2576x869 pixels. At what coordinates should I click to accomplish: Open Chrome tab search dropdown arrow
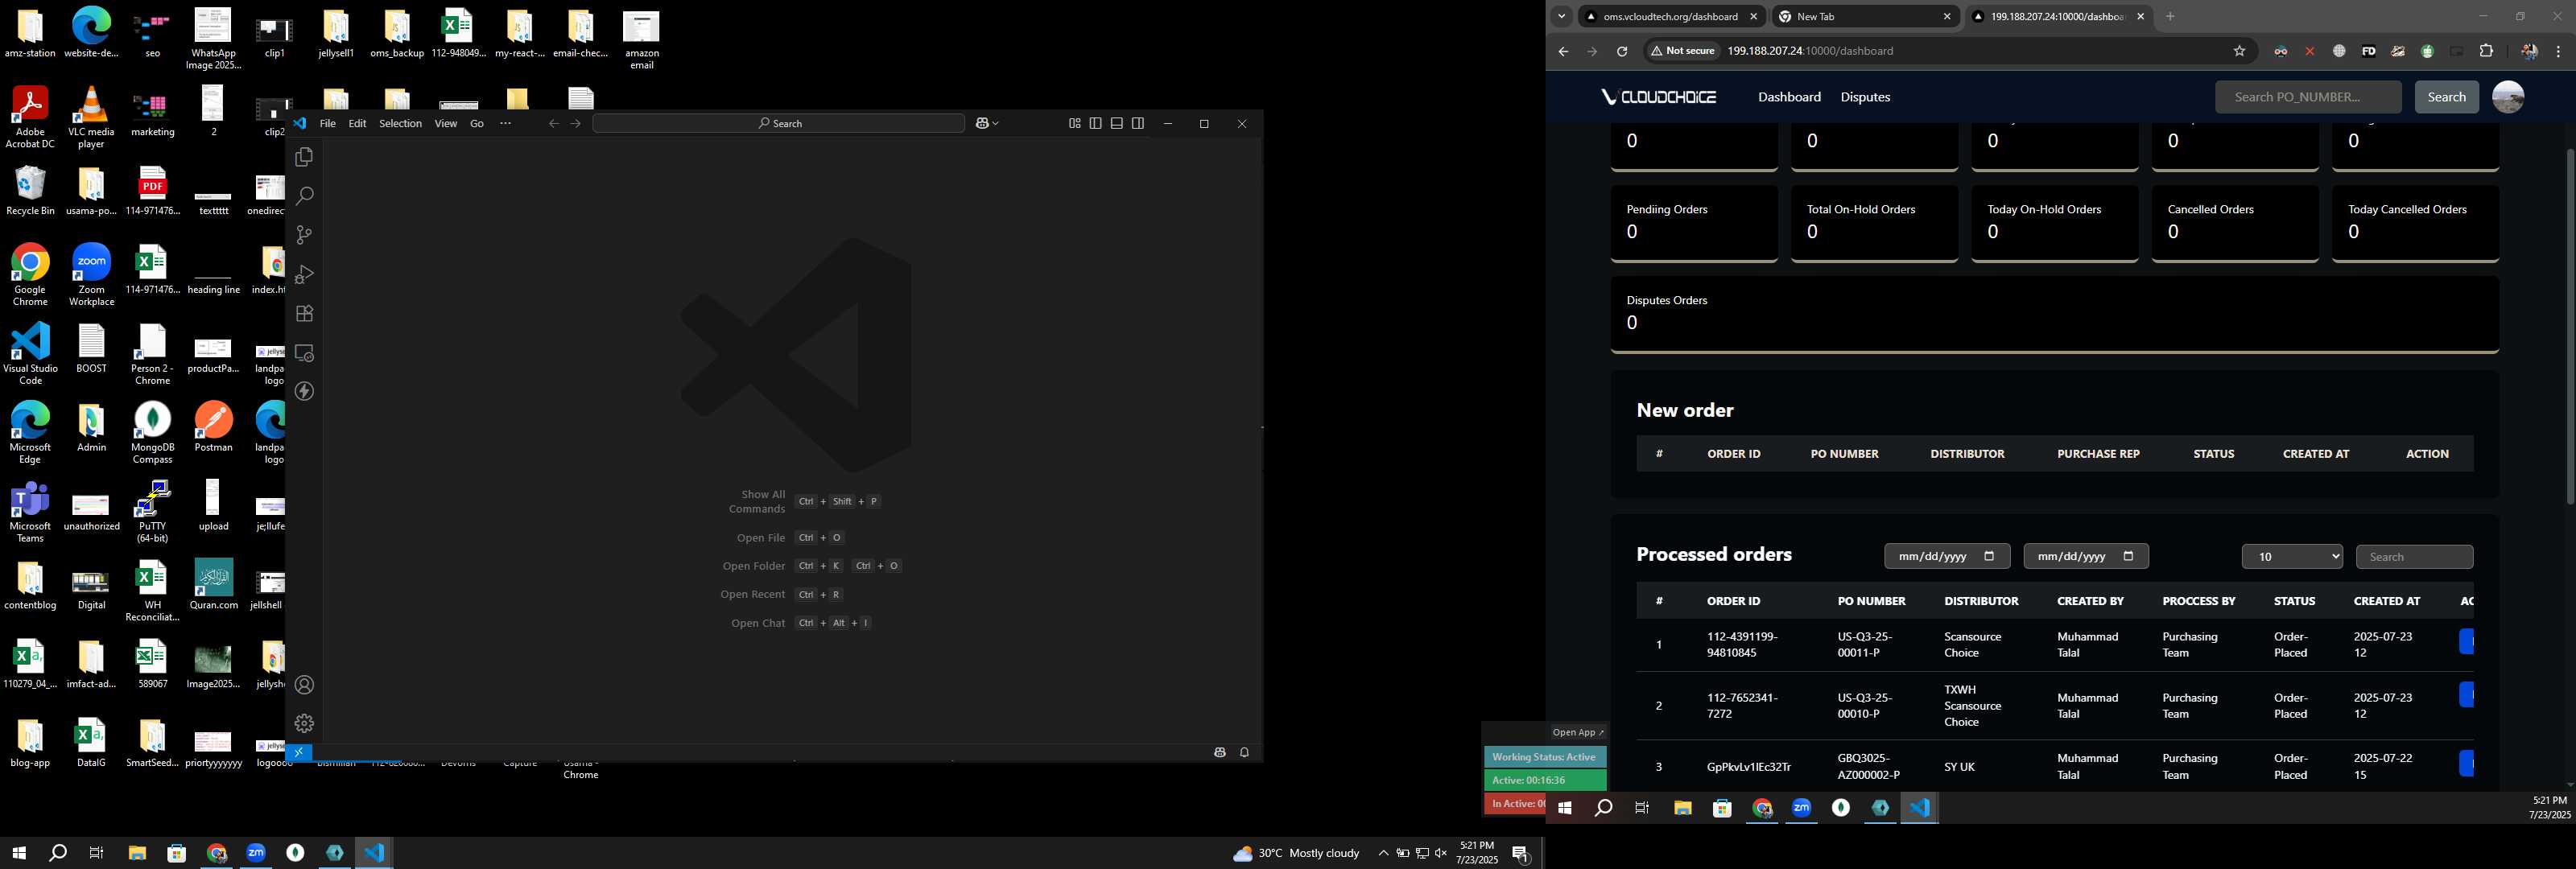coord(1561,16)
